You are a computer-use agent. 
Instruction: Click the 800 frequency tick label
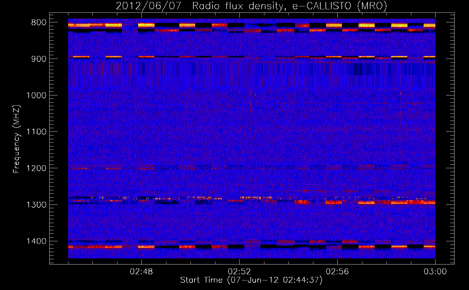(x=39, y=23)
